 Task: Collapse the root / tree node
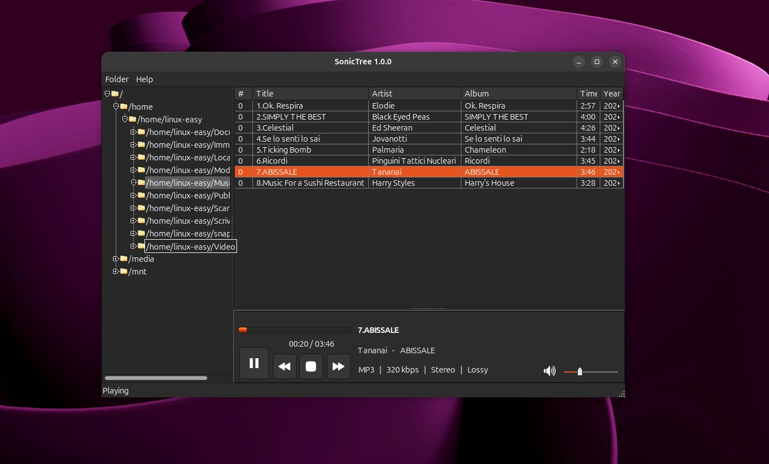pyautogui.click(x=107, y=94)
